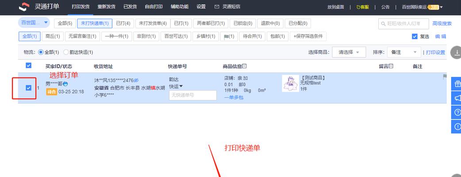Select 全部(1) logistics radio button

point(41,52)
